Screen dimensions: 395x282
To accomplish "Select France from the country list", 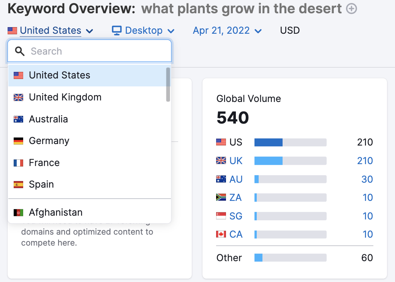I will [x=44, y=163].
